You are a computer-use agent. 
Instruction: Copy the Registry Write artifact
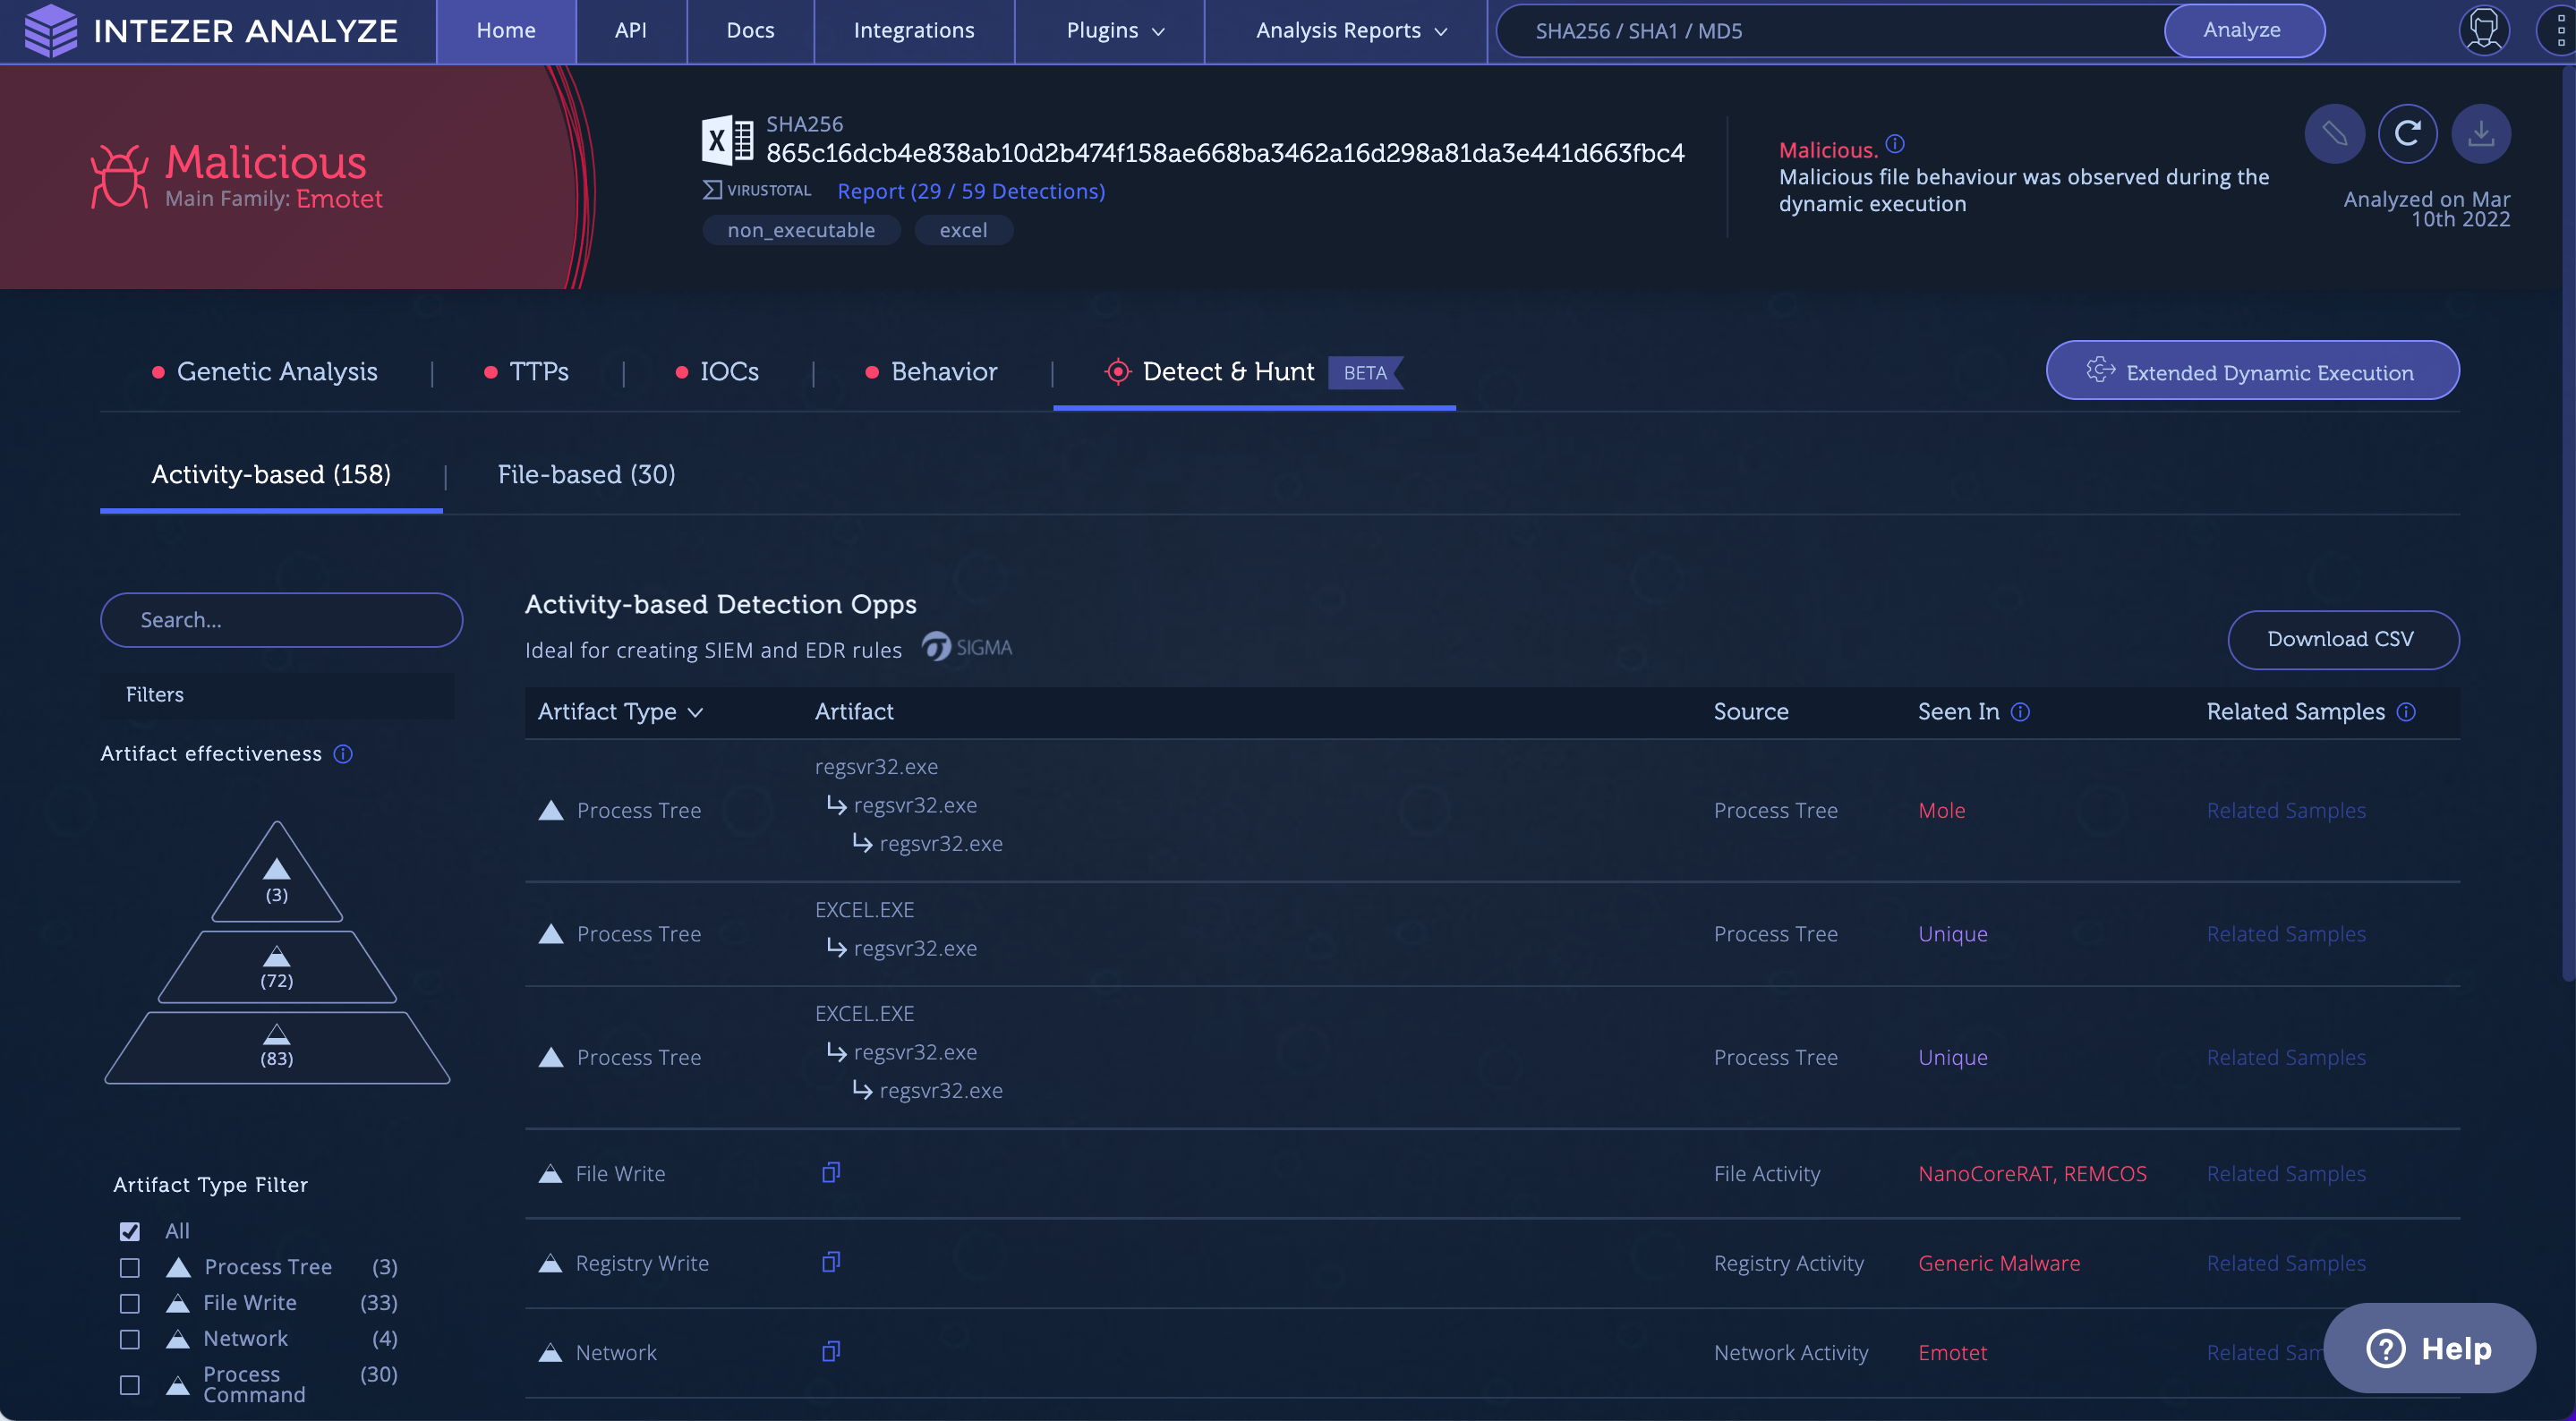831,1261
